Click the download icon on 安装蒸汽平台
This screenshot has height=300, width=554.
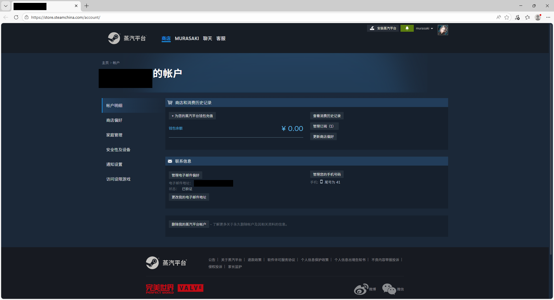372,28
